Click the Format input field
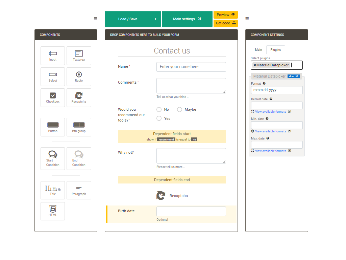The image size is (346, 260). [276, 90]
